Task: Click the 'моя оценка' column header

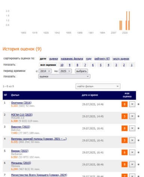Action: click(127, 95)
